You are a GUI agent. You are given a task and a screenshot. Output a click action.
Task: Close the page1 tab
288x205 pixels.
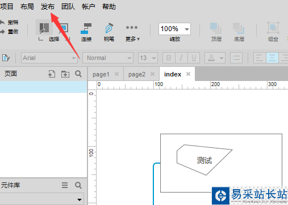click(x=116, y=74)
